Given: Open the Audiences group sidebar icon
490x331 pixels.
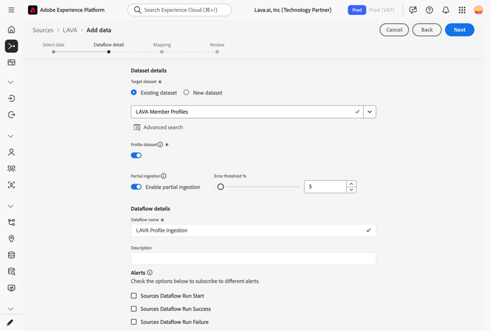Looking at the screenshot, I should [11, 168].
